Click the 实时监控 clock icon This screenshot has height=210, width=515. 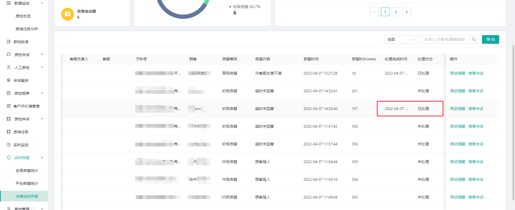(9, 145)
